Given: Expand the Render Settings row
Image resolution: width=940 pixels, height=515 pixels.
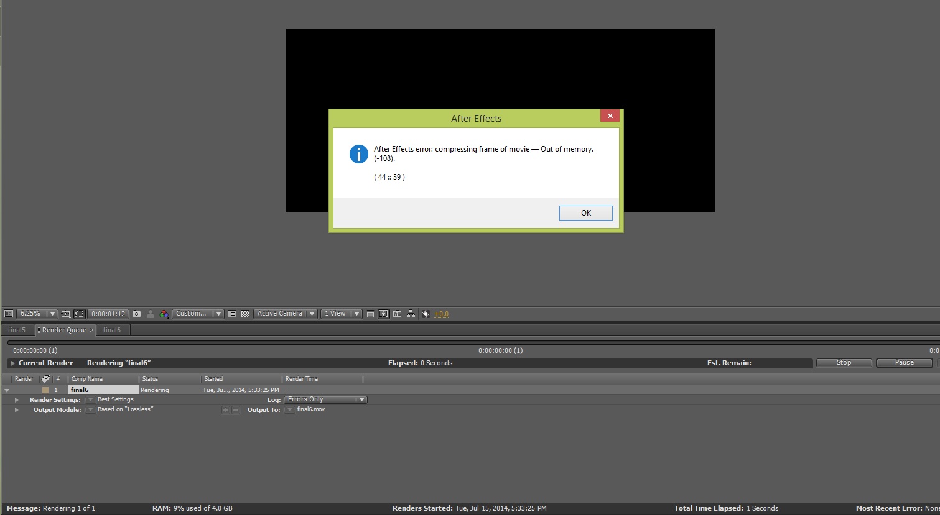Looking at the screenshot, I should pos(16,400).
